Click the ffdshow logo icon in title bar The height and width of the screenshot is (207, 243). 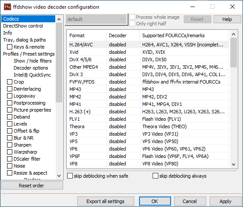7,7
